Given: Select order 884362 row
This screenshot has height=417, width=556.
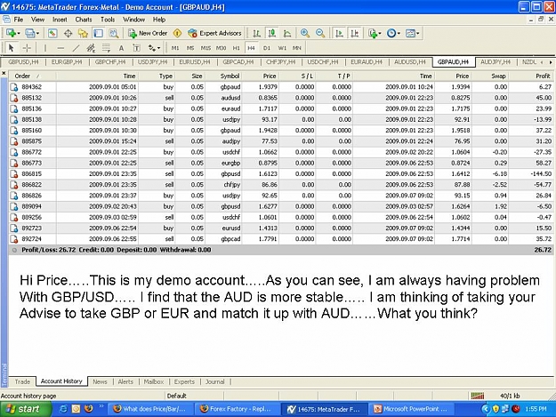Looking at the screenshot, I should click(280, 87).
